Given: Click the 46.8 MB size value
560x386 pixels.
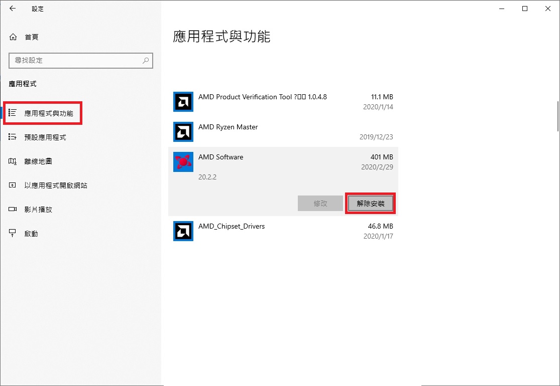Looking at the screenshot, I should click(381, 226).
